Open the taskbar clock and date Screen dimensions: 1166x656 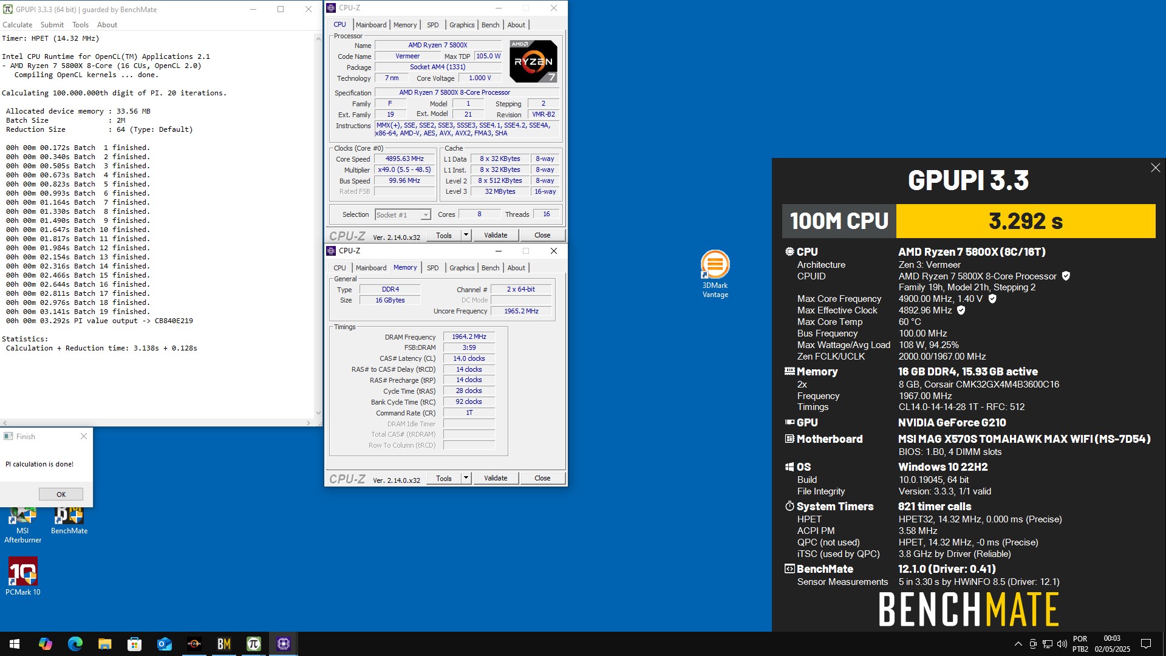[x=1112, y=644]
